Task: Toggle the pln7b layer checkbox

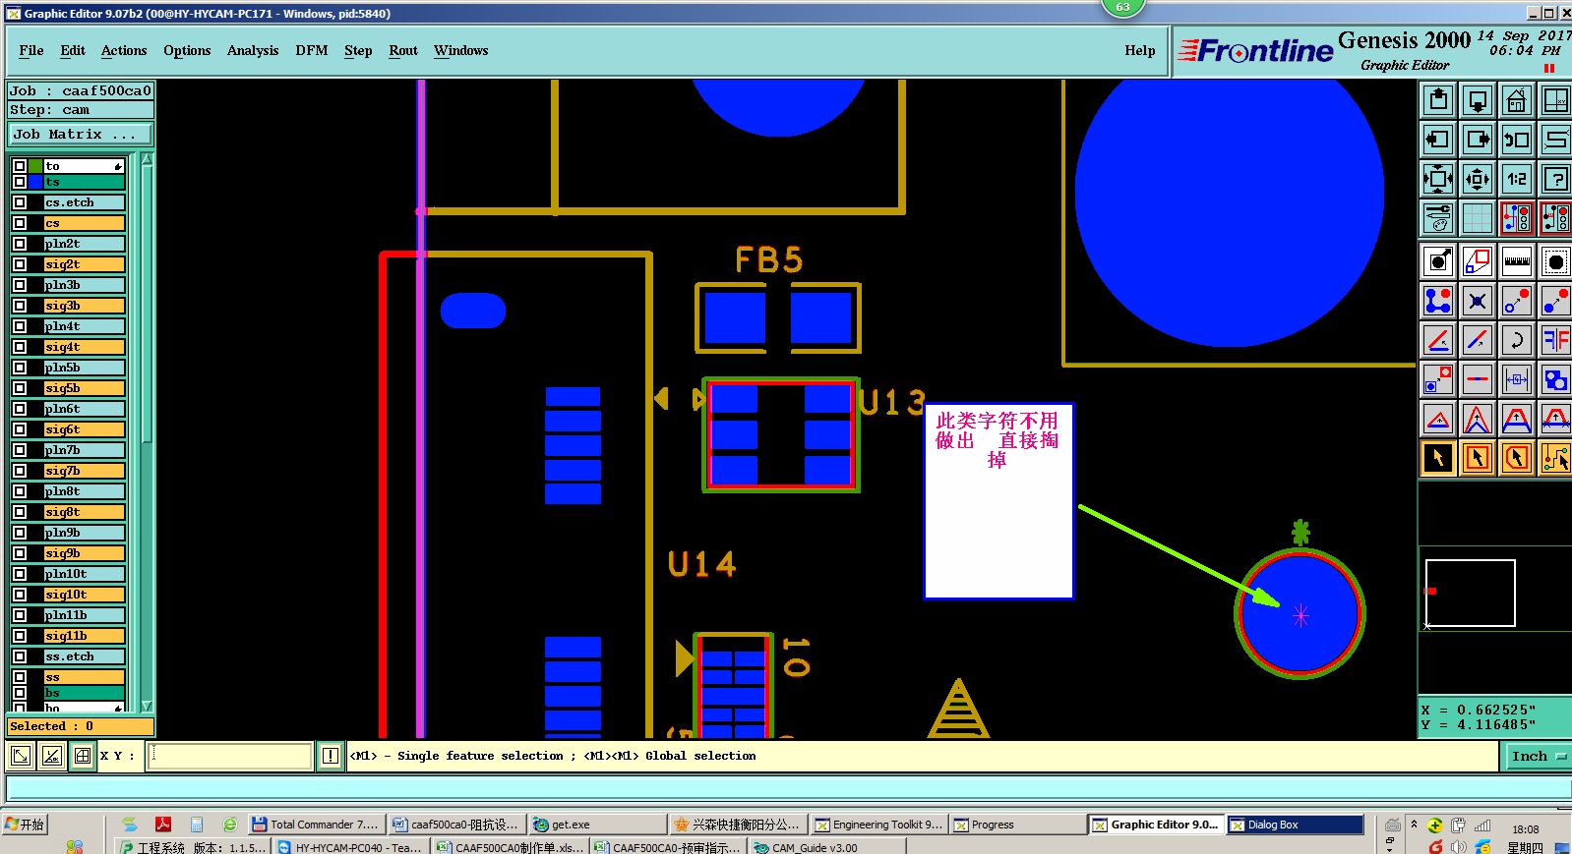Action: tap(20, 450)
